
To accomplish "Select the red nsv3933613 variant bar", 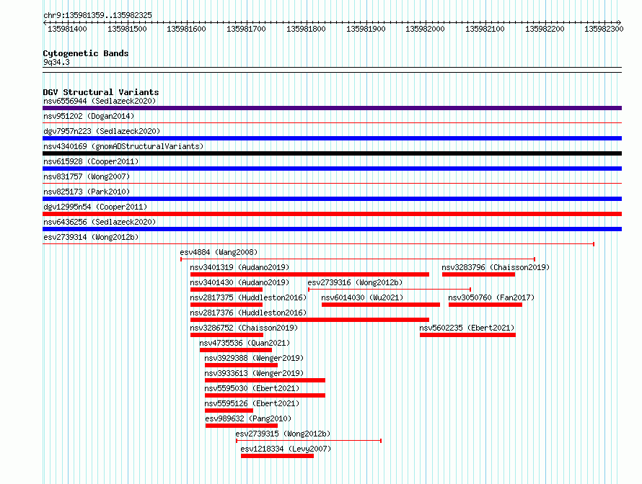I will [x=265, y=380].
